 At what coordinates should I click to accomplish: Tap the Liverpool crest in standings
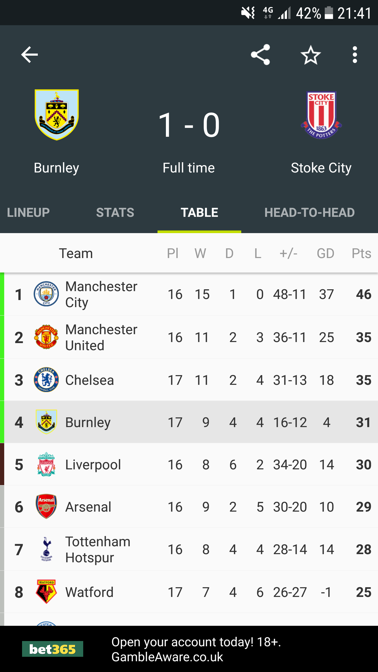pyautogui.click(x=46, y=464)
